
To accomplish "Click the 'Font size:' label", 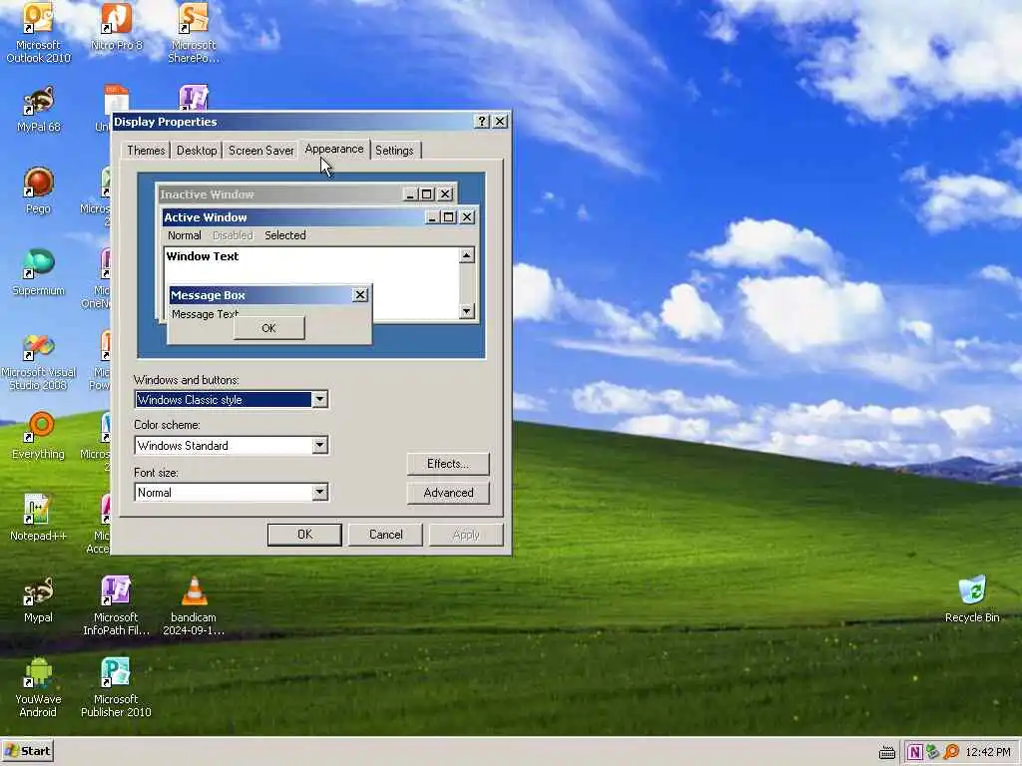I will click(156, 473).
